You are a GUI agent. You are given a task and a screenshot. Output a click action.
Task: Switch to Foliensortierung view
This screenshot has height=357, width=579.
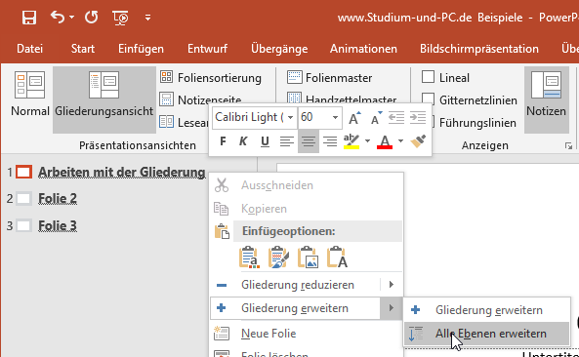tap(210, 77)
